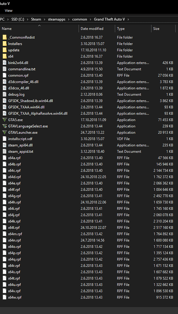
Task: Select the steam_api64.dll file icon
Action: click(x=4, y=145)
